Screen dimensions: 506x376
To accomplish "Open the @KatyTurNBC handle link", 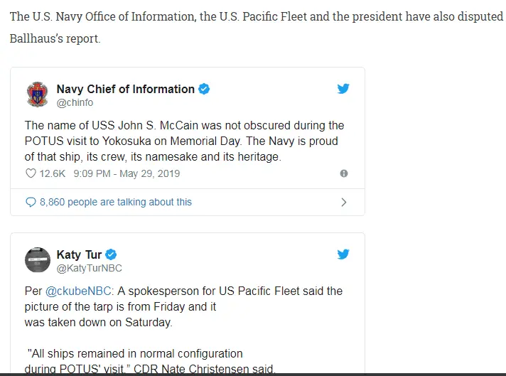I will [89, 268].
